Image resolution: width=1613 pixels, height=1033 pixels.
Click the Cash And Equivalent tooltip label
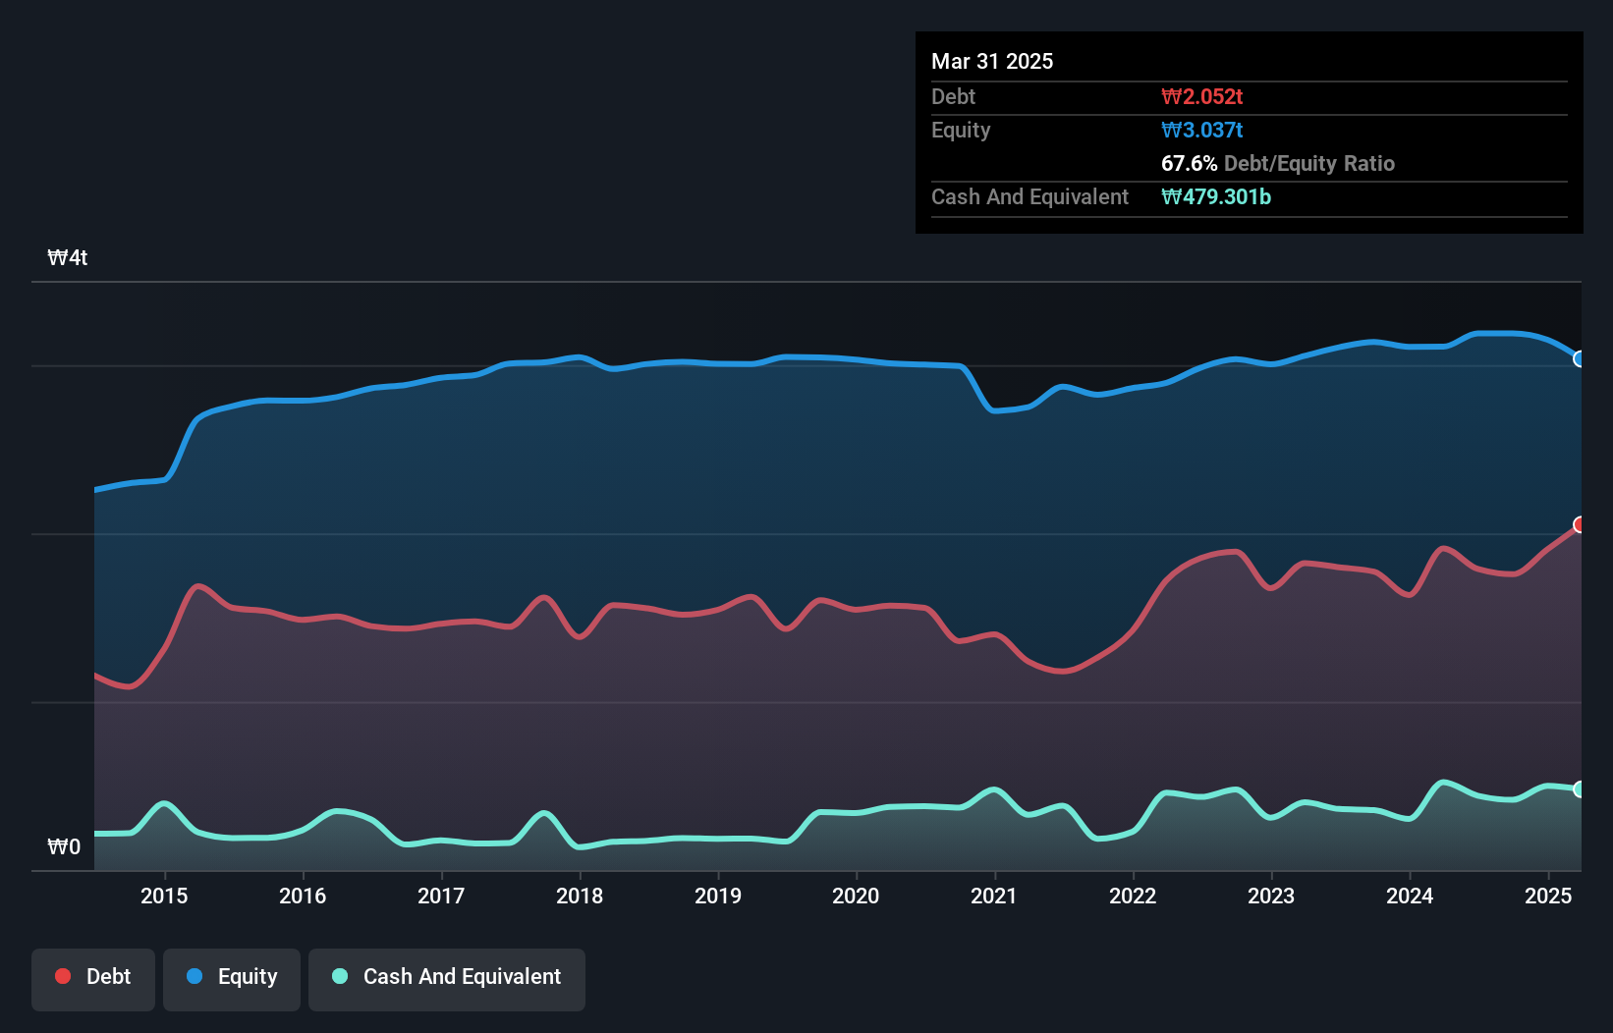point(1029,196)
